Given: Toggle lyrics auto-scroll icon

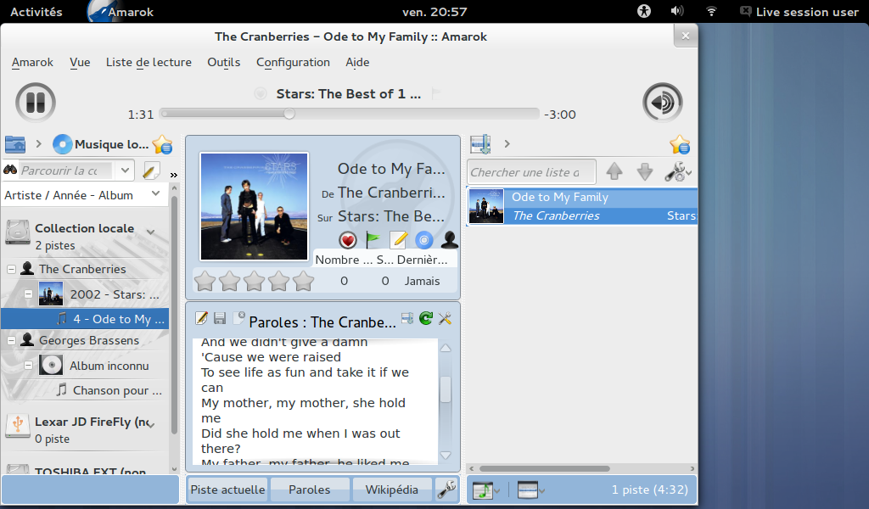Looking at the screenshot, I should pos(407,318).
